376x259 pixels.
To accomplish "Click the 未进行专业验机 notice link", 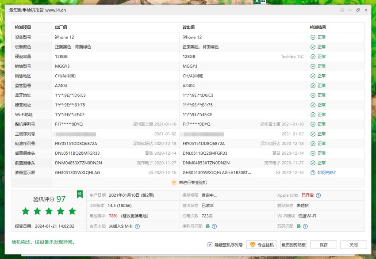I will pos(193,183).
